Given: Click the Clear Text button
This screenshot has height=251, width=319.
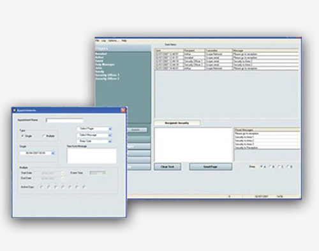Looking at the screenshot, I should (x=167, y=167).
